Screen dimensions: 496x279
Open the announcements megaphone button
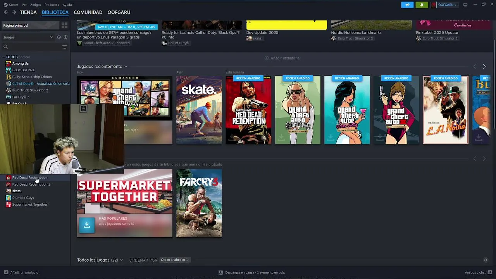[407, 5]
